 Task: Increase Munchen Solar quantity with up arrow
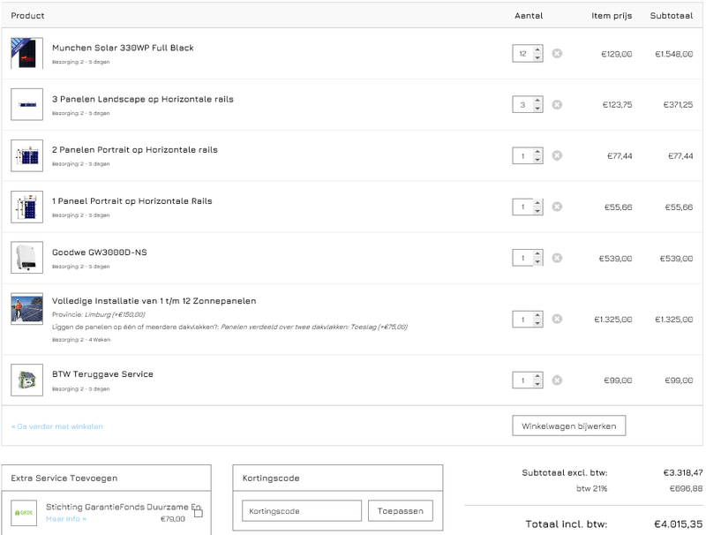pos(537,49)
